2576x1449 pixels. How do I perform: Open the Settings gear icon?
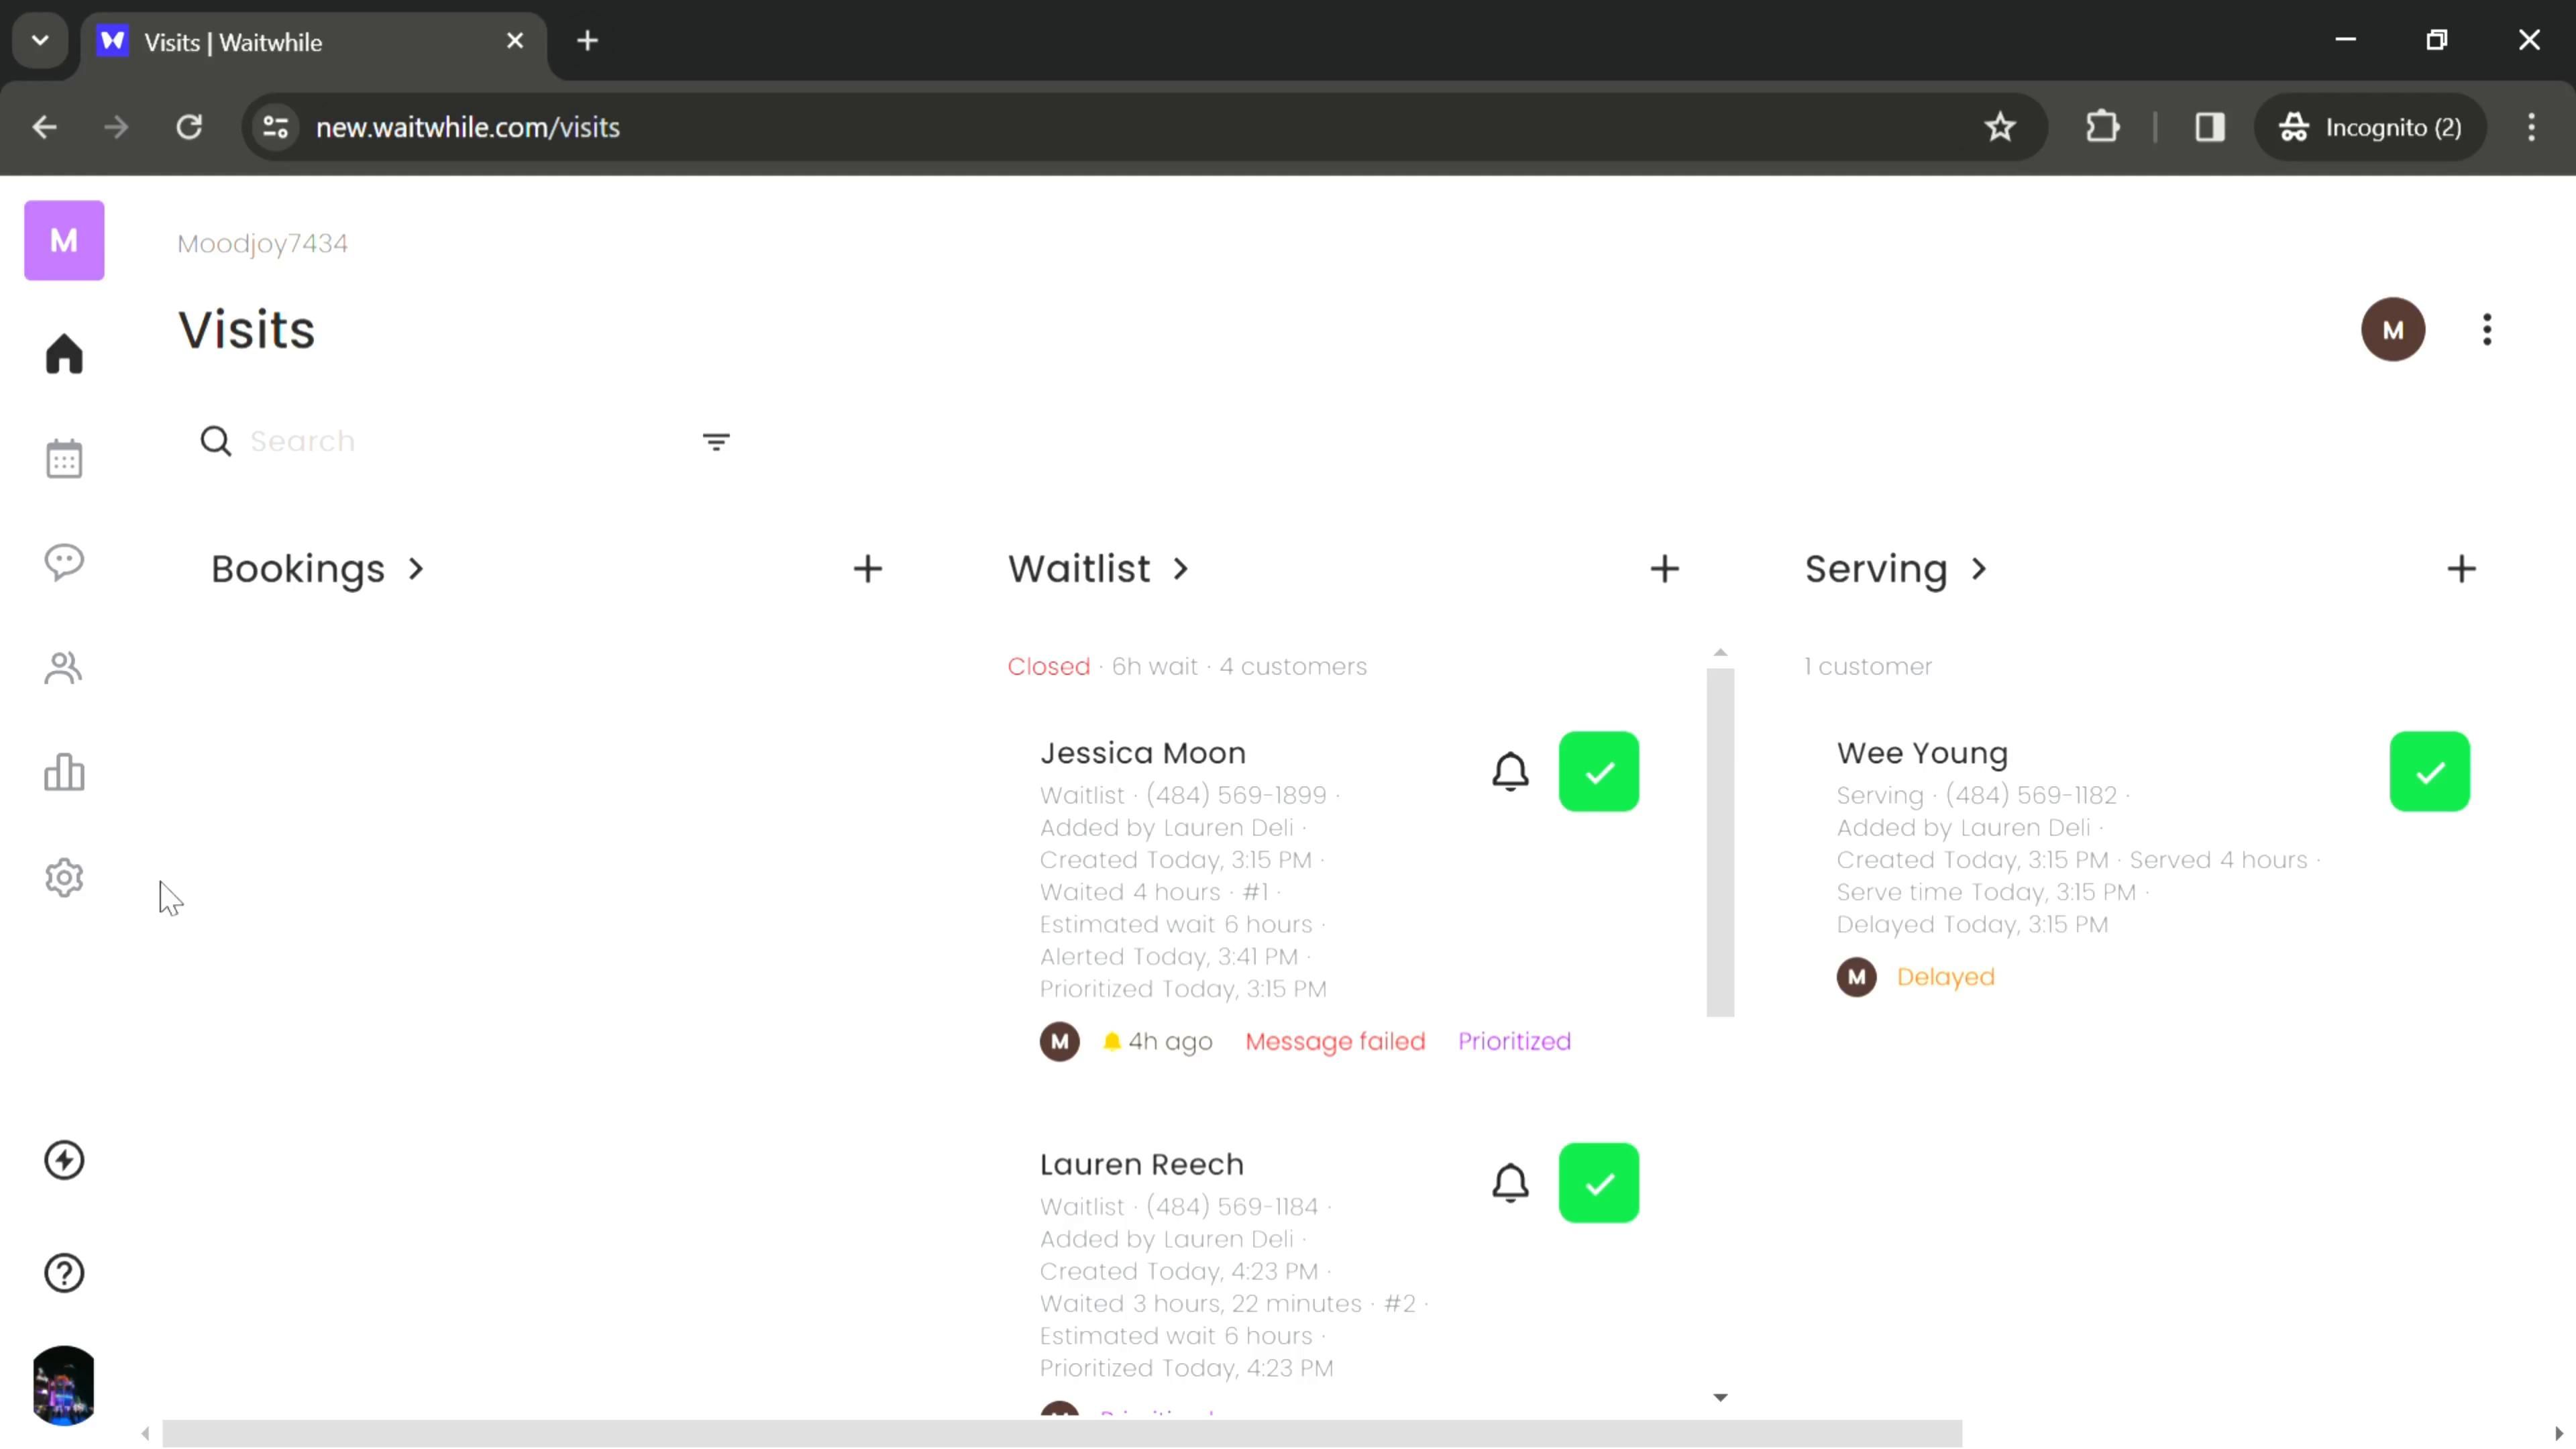(x=64, y=881)
